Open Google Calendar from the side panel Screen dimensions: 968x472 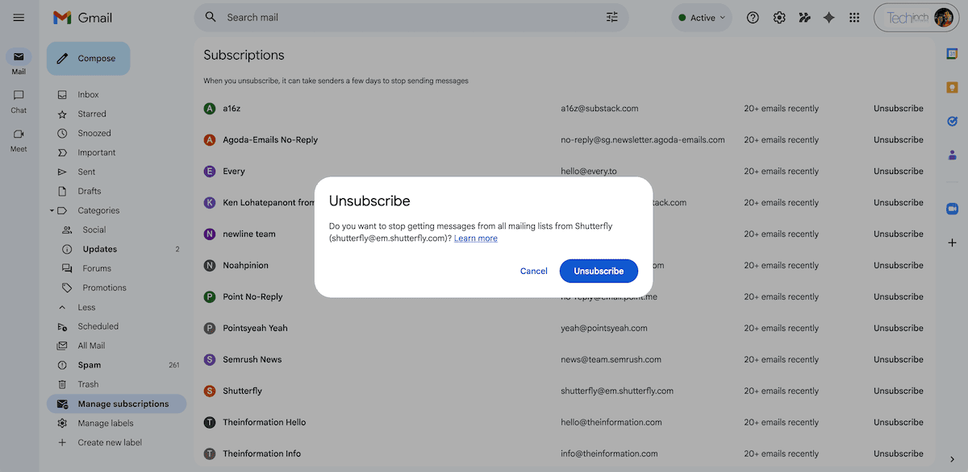[x=952, y=55]
